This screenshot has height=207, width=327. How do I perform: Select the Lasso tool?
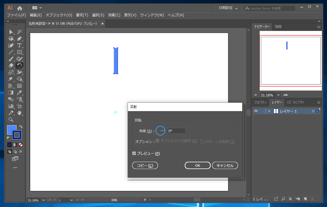(x=11, y=39)
